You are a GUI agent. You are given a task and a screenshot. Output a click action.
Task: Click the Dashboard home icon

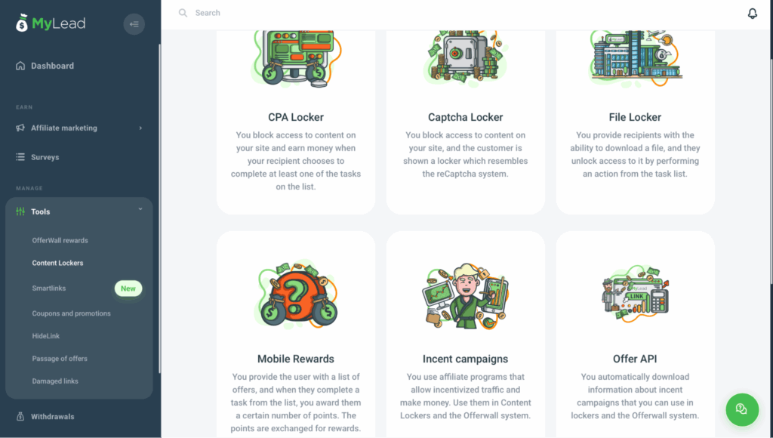pyautogui.click(x=20, y=66)
